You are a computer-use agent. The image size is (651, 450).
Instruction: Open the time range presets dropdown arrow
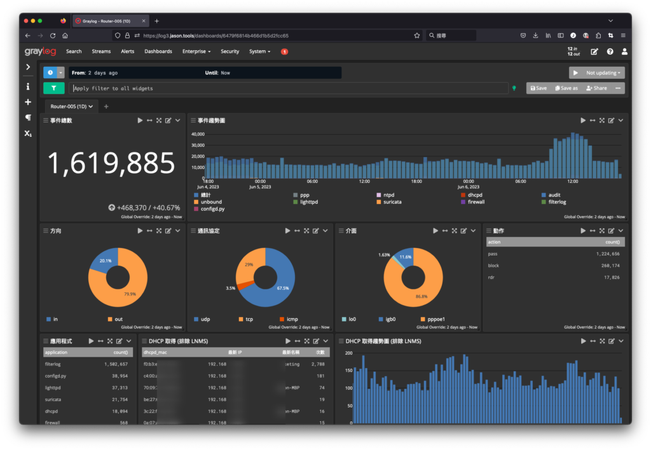pyautogui.click(x=60, y=72)
